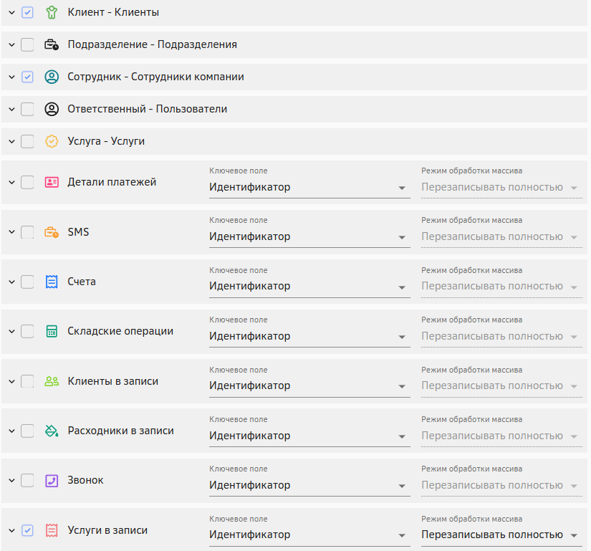591x551 pixels.
Task: Open Ключевое поле dropdown for Детали платежей
Action: (309, 187)
